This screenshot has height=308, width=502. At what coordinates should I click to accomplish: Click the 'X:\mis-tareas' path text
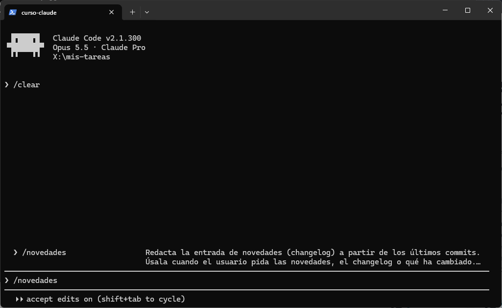coord(81,57)
